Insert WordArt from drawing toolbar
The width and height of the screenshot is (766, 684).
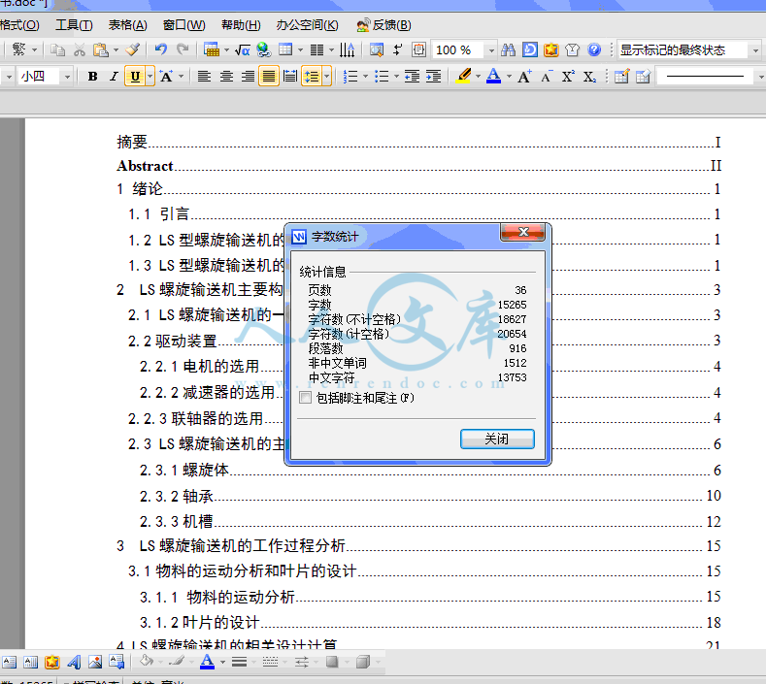[74, 662]
